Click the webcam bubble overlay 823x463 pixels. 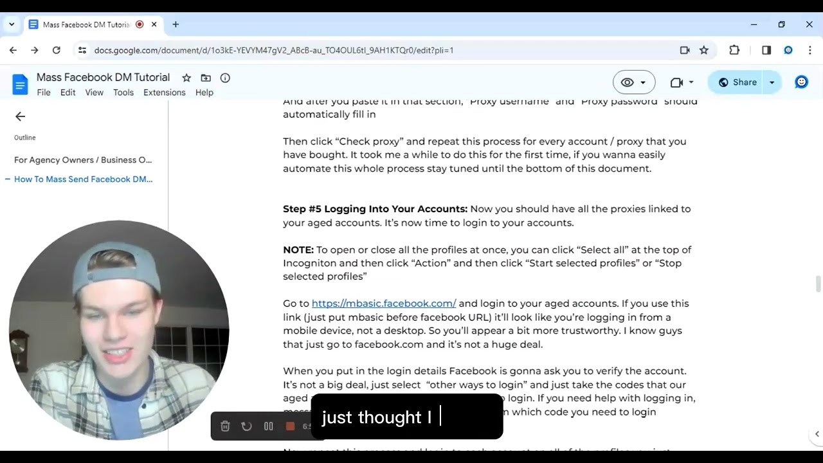(x=119, y=331)
